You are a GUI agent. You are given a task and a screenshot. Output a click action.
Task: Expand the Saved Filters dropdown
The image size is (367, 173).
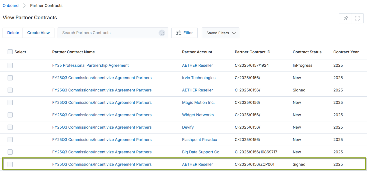pyautogui.click(x=221, y=33)
